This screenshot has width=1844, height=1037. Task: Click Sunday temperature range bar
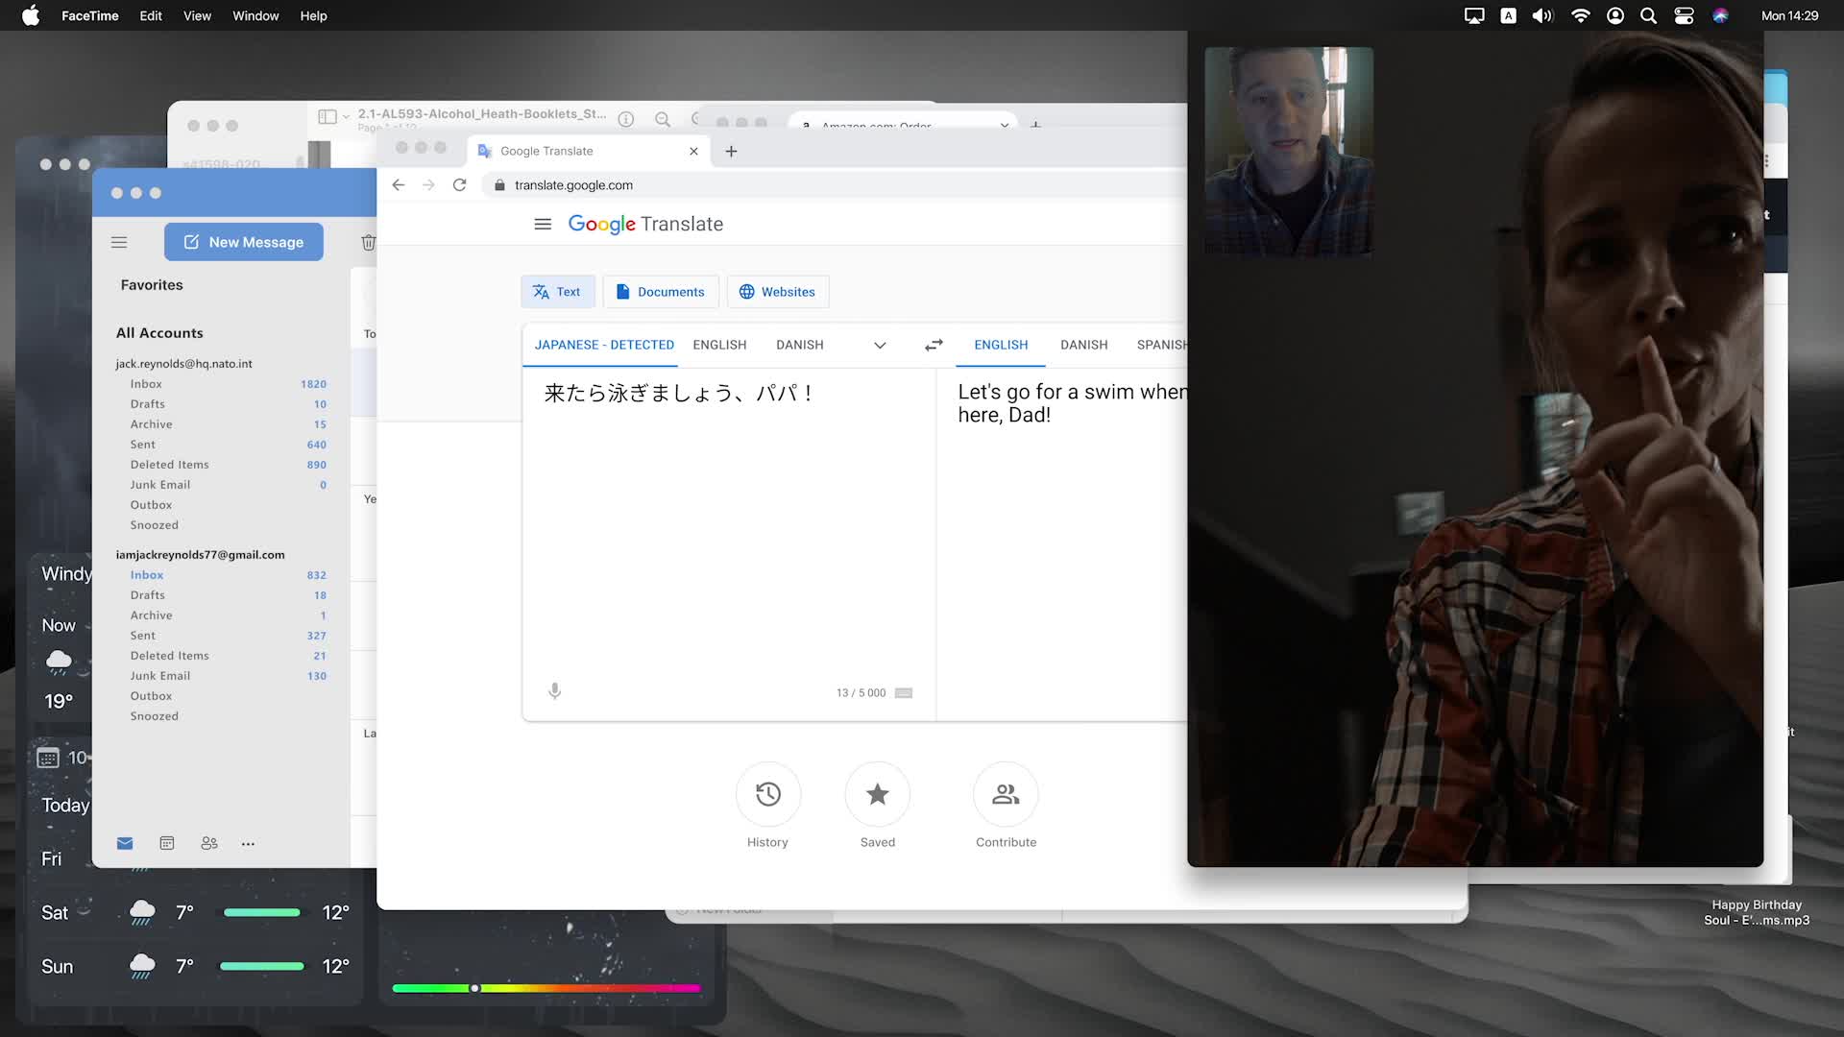click(261, 966)
